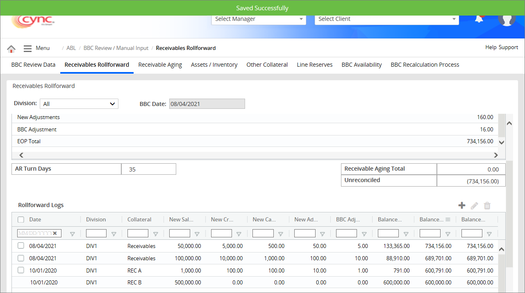Expand the Select Manager dropdown
Screen dimensions: 525x293
pyautogui.click(x=259, y=19)
